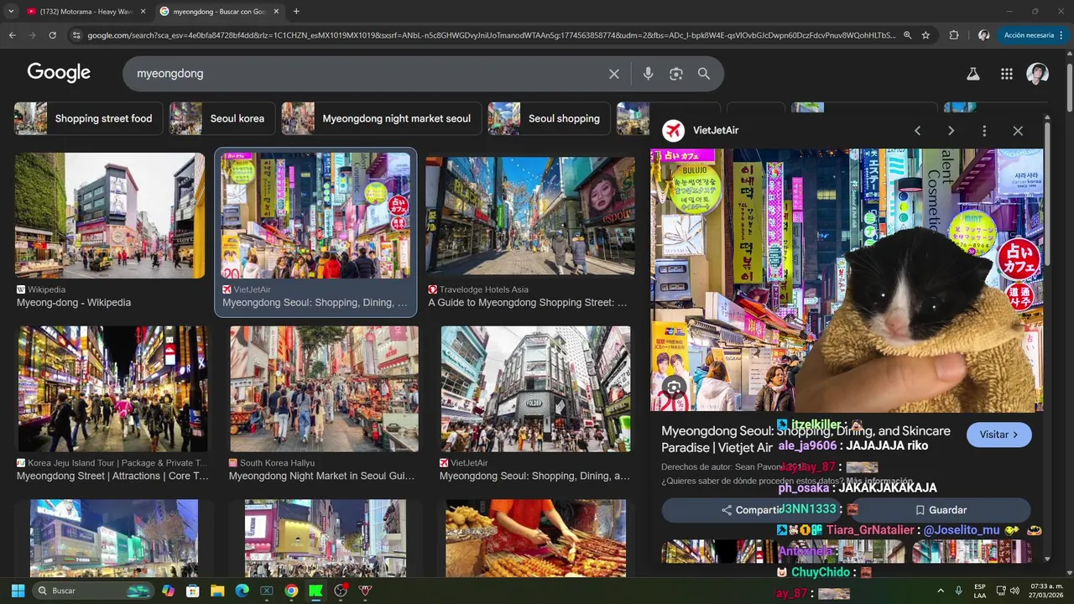The width and height of the screenshot is (1074, 604).
Task: Open the Chrome extensions puzzle icon
Action: click(954, 35)
